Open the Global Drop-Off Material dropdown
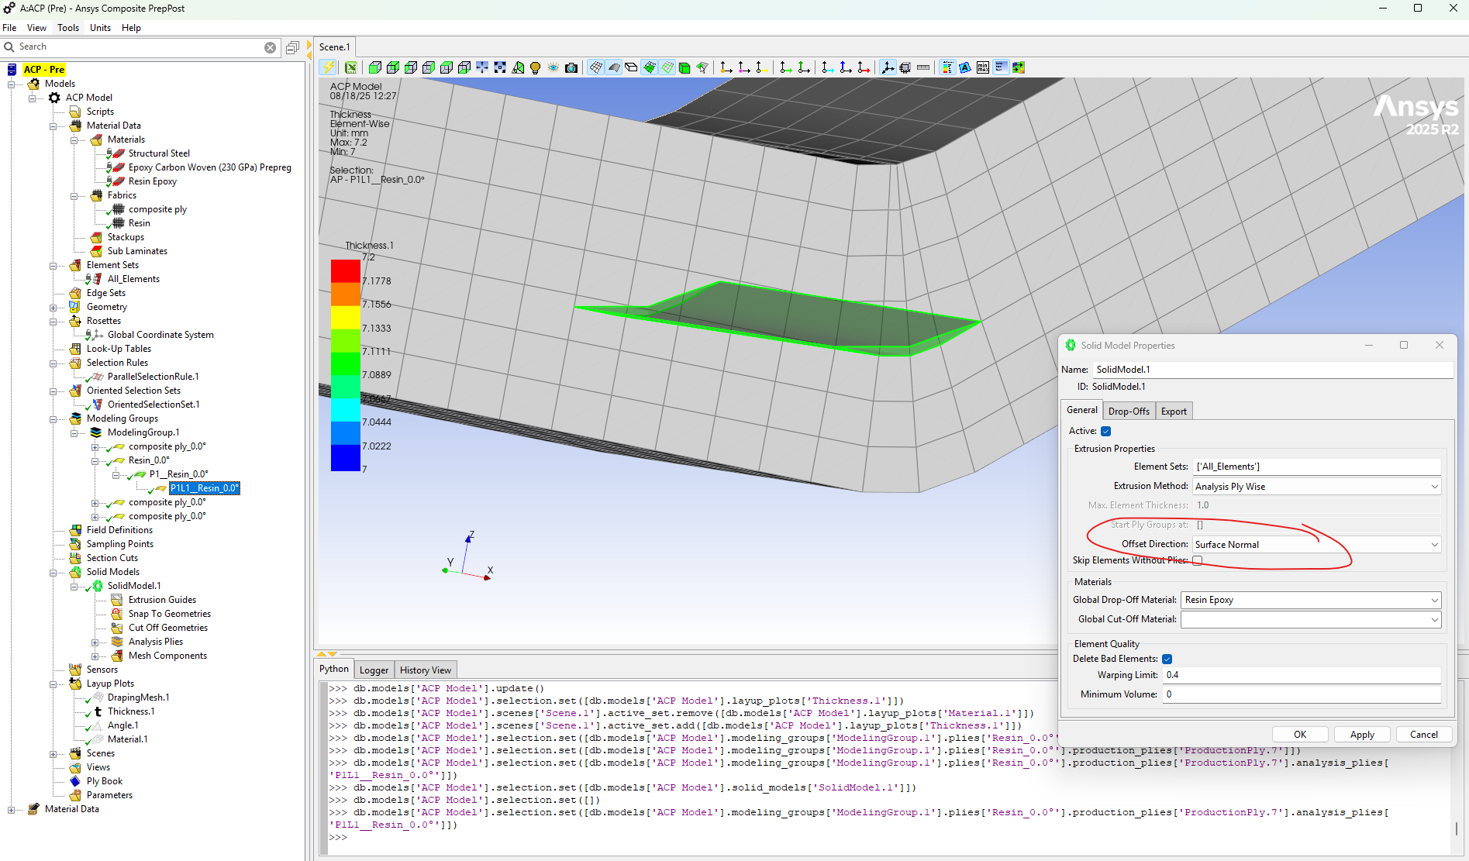 (x=1311, y=600)
